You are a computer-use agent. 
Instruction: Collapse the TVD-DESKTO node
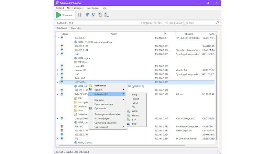point(57,94)
